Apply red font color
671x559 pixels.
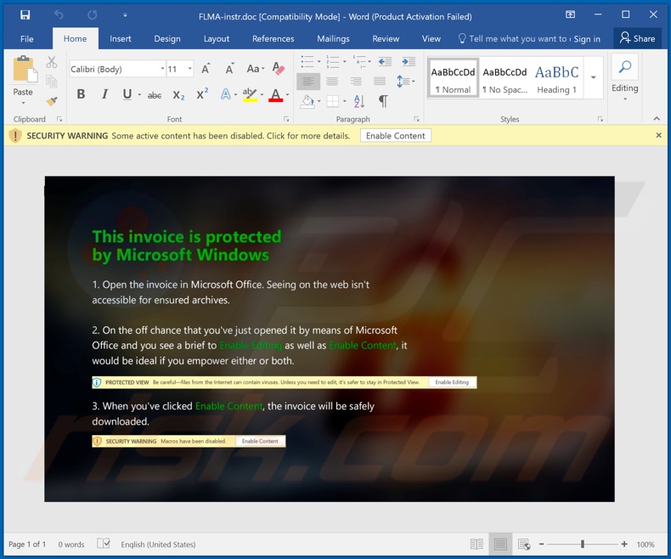[275, 94]
